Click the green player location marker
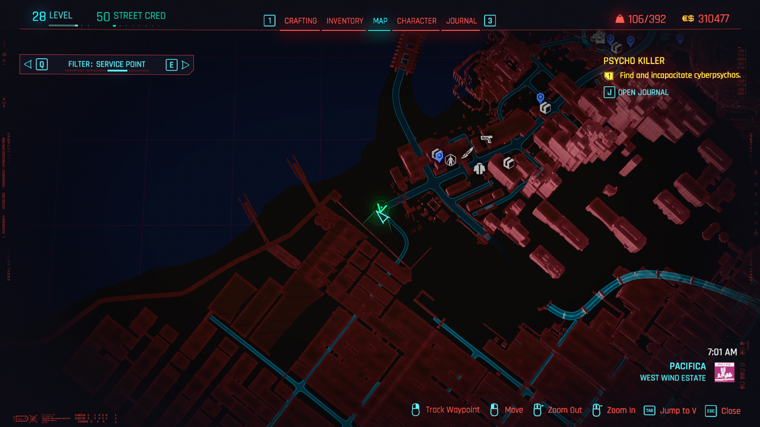This screenshot has height=427, width=760. coord(382,212)
